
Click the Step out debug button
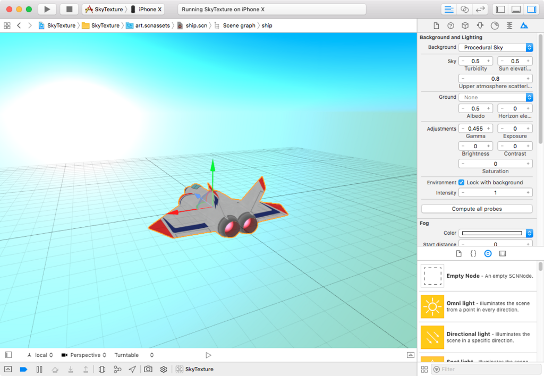click(x=86, y=370)
